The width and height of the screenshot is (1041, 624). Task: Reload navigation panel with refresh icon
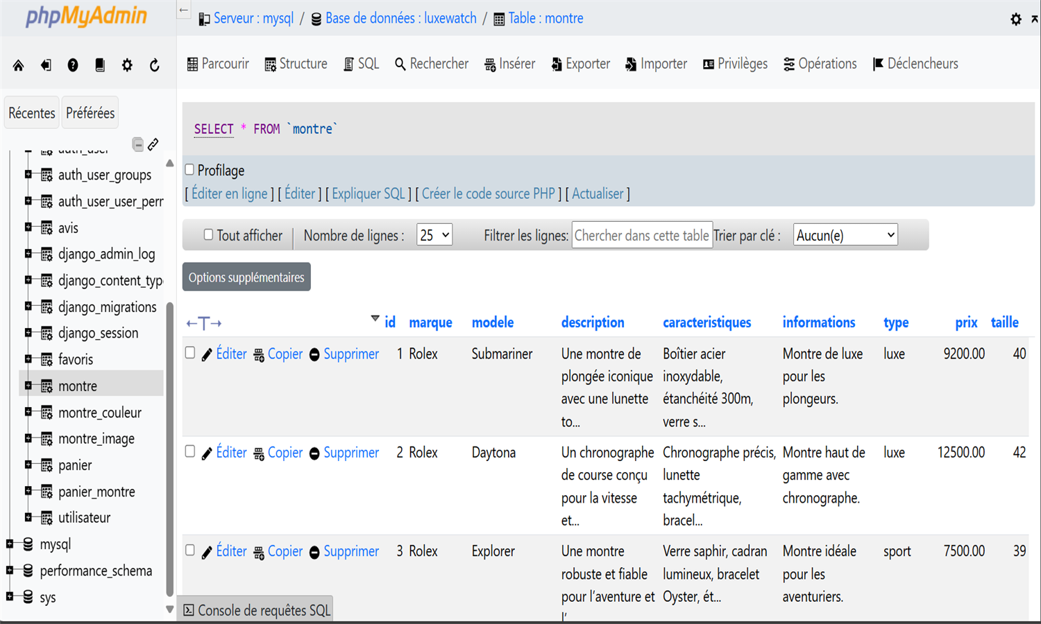click(x=154, y=65)
